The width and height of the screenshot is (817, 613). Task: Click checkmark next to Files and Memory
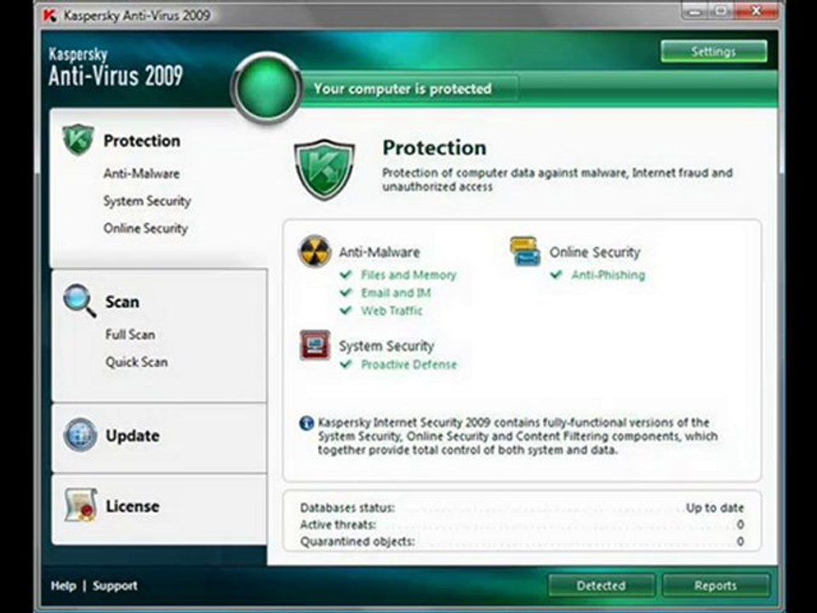coord(346,274)
